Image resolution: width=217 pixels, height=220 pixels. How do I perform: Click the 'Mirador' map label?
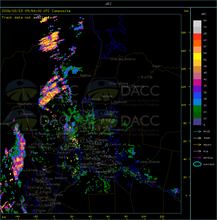tap(110, 177)
